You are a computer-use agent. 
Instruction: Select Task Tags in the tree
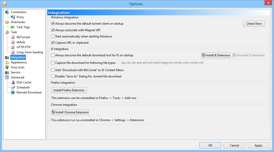tap(23, 27)
